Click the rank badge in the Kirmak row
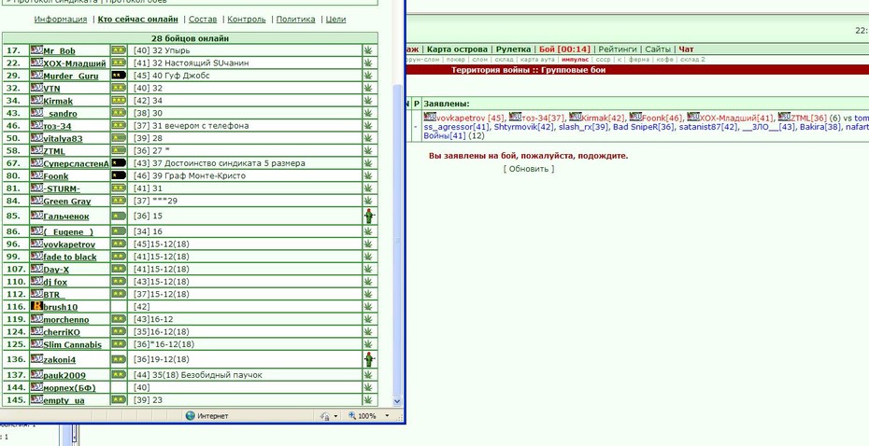Image resolution: width=869 pixels, height=446 pixels. 119,100
